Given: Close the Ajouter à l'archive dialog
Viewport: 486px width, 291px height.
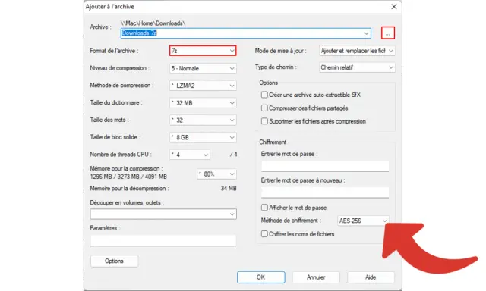Looking at the screenshot, I should [393, 7].
